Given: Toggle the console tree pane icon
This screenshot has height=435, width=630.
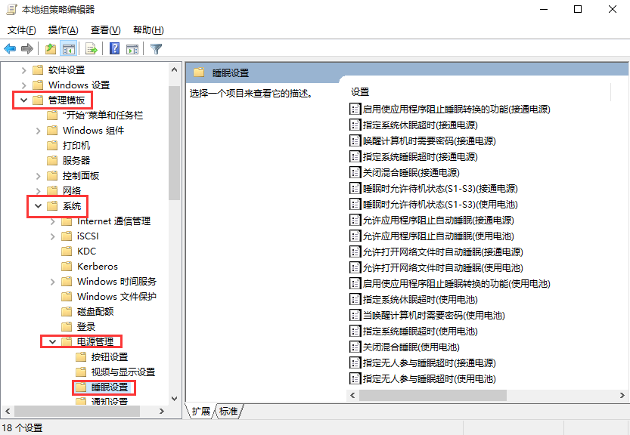Looking at the screenshot, I should click(69, 48).
